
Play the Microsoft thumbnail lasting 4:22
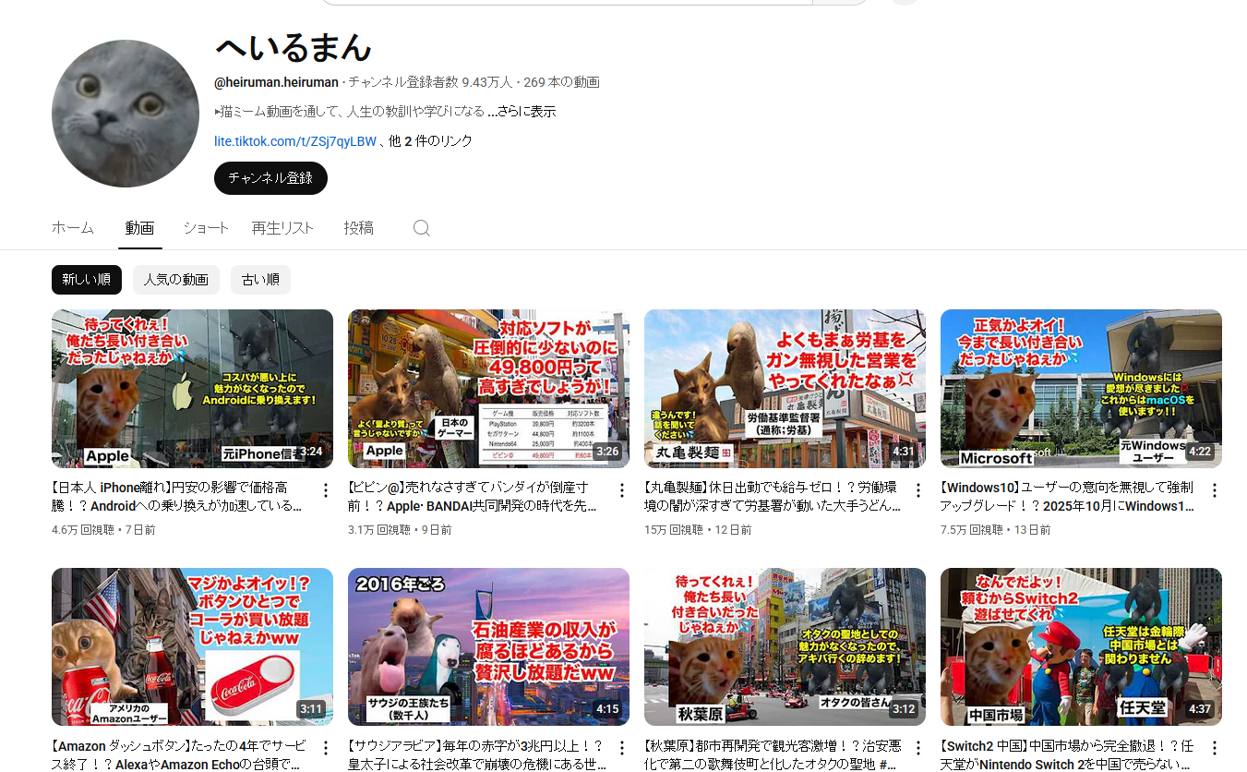[x=1081, y=389]
